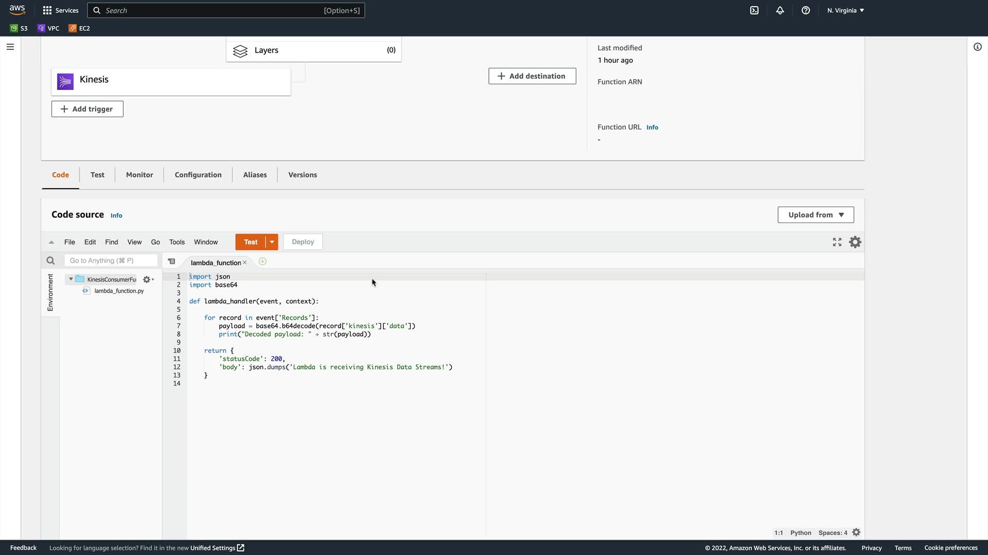Screen dimensions: 988x555
Task: Open the page info panel icon
Action: click(978, 47)
